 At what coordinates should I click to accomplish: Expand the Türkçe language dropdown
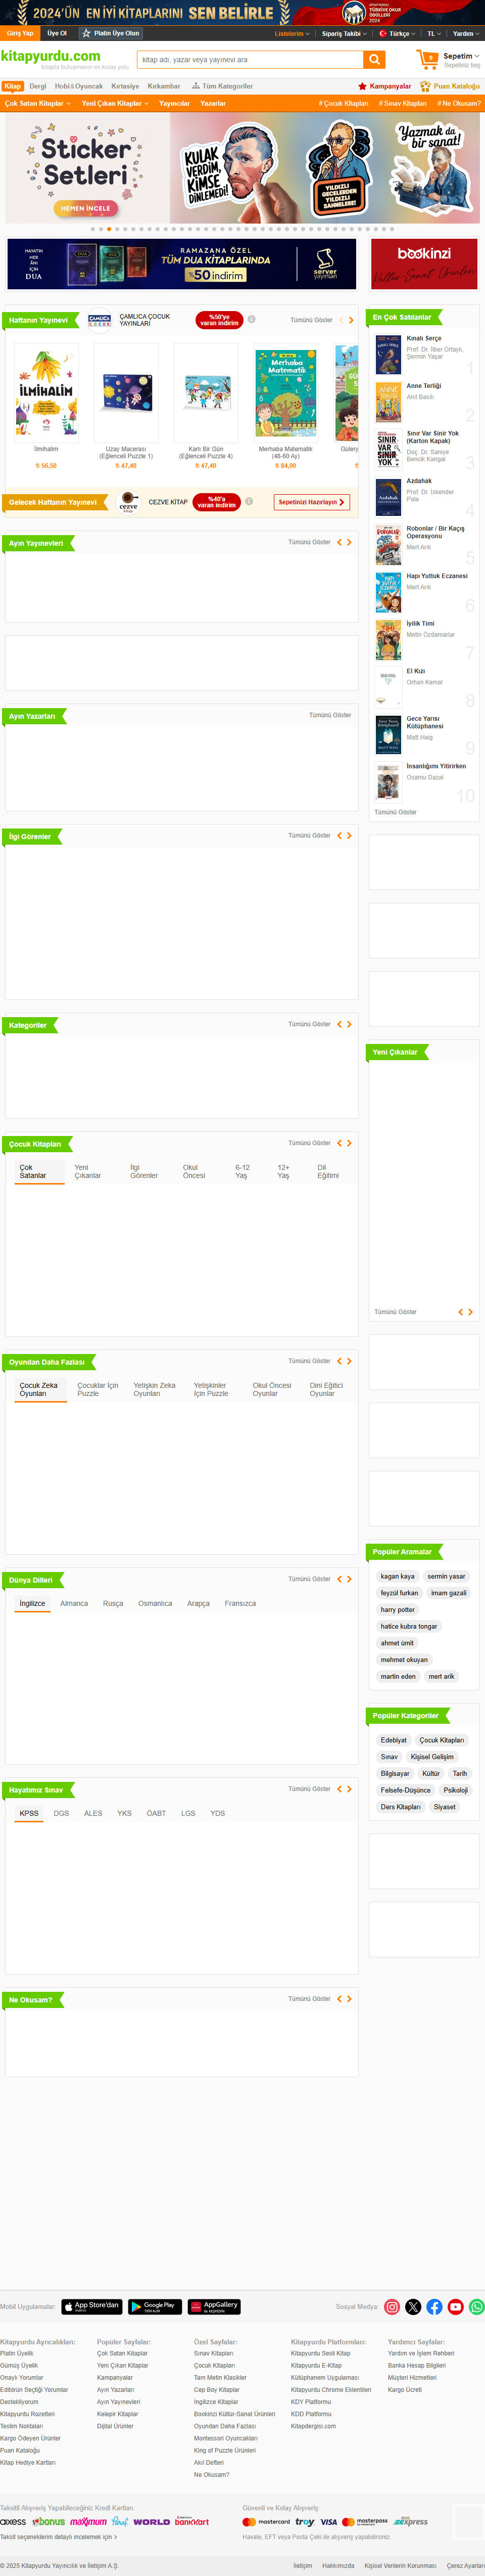point(397,33)
